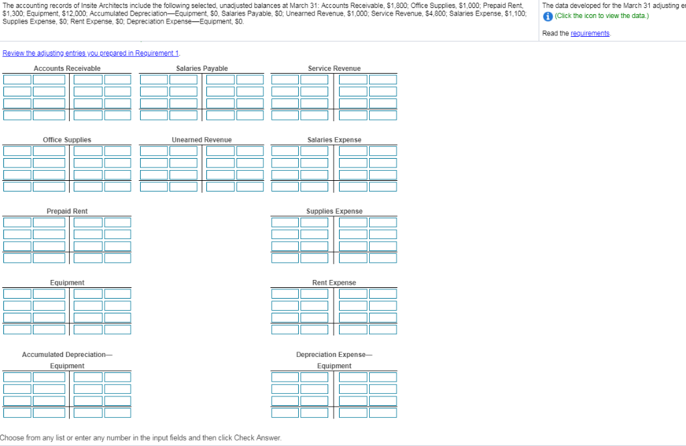
Task: Select first-row debit label field in Supplies Expense
Action: point(285,222)
